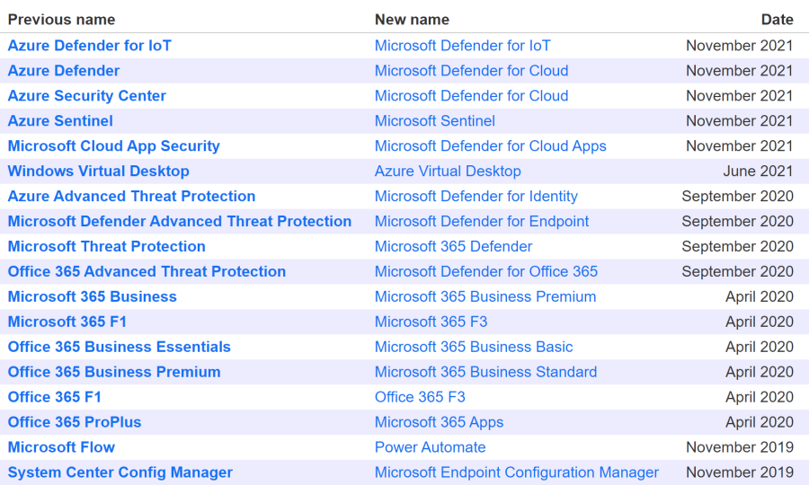Open the Azure Defender previous name link
This screenshot has height=485, width=809.
[x=64, y=71]
